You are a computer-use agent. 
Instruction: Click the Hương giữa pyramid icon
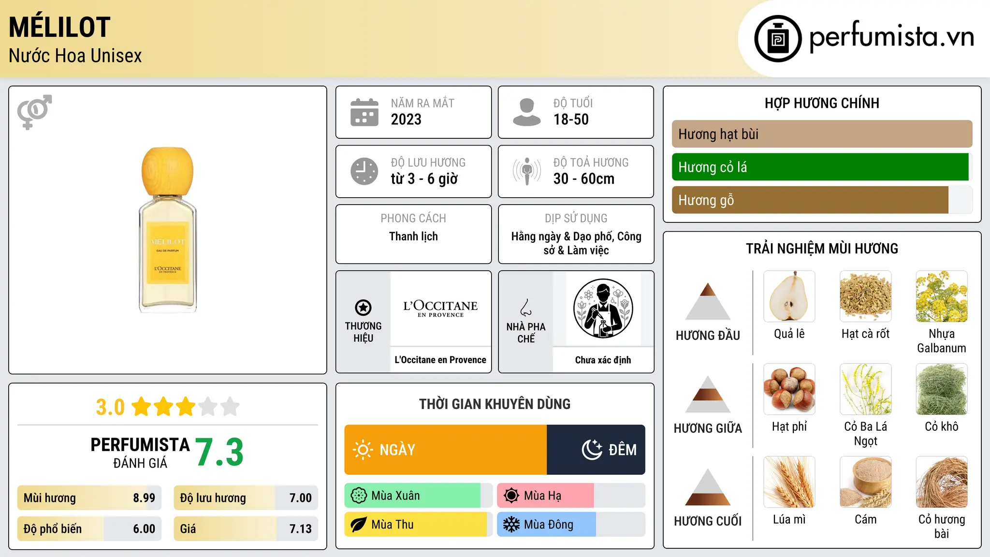click(708, 394)
